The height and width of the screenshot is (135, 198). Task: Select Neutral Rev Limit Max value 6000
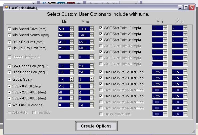point(84,48)
